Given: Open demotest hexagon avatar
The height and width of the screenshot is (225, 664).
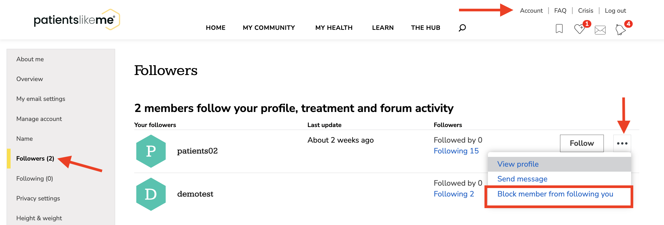Looking at the screenshot, I should 151,194.
